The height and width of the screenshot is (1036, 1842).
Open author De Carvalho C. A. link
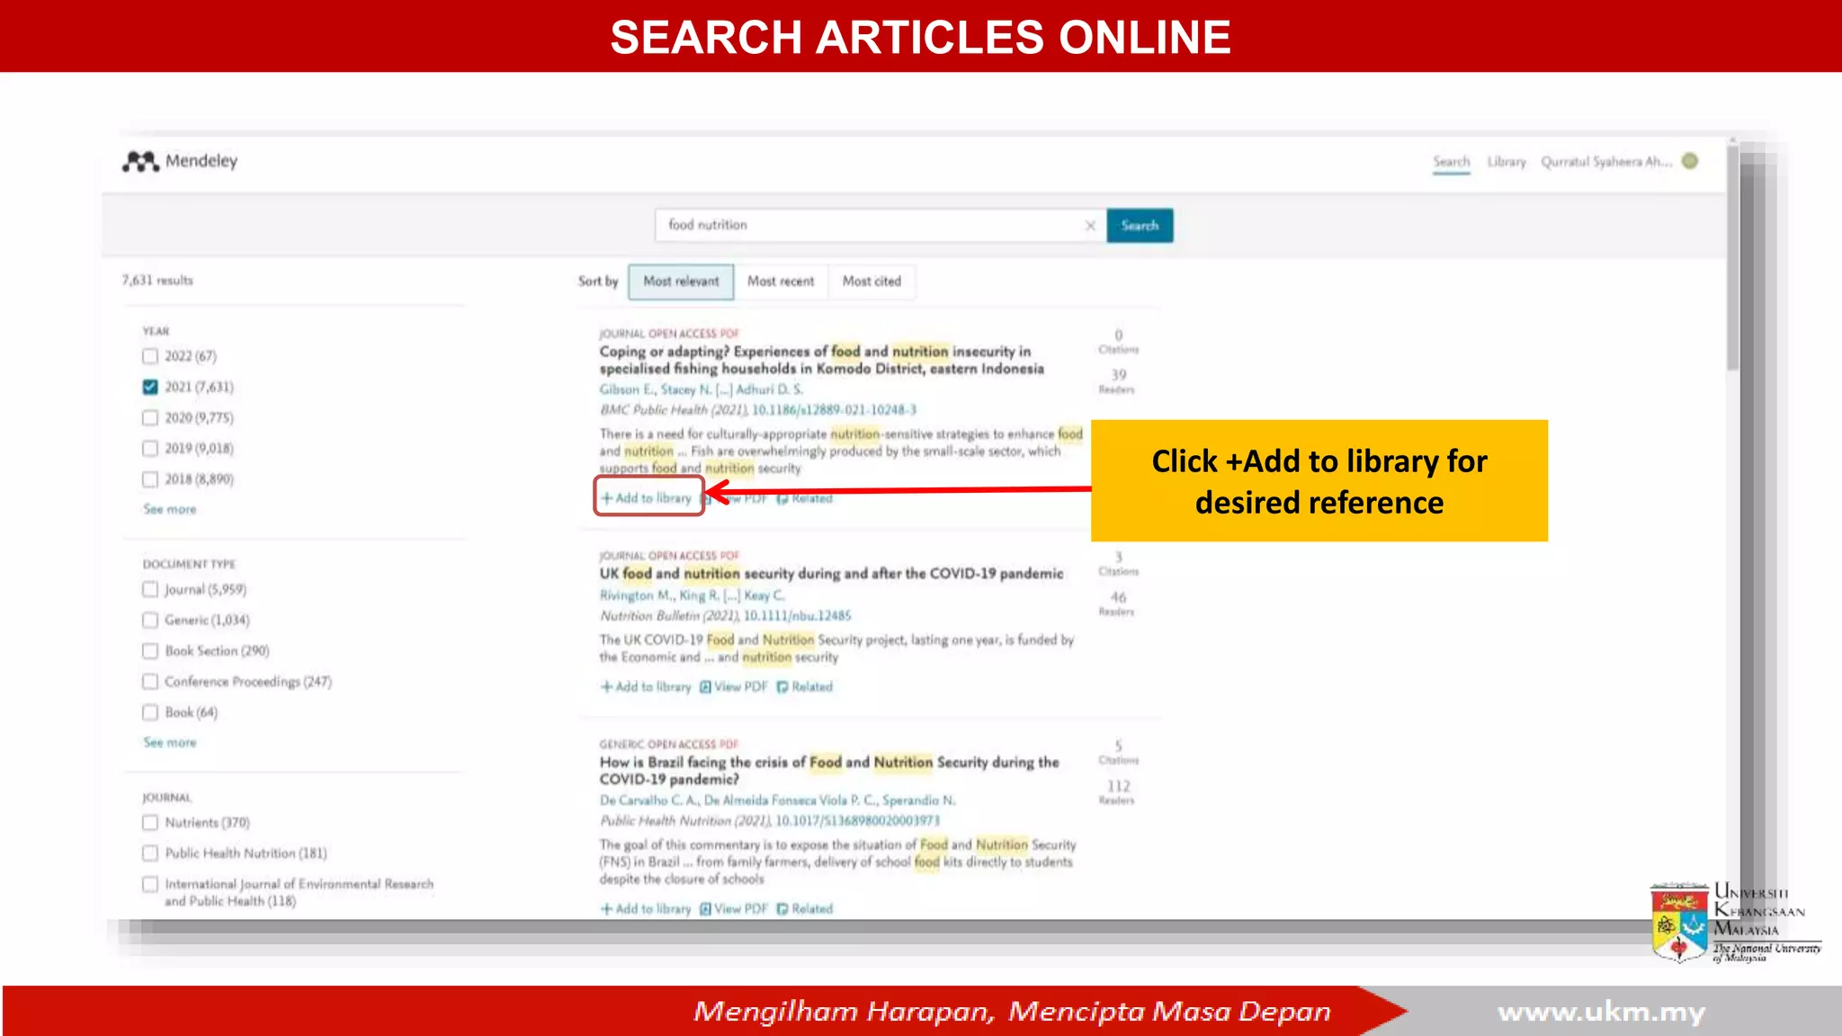[648, 800]
